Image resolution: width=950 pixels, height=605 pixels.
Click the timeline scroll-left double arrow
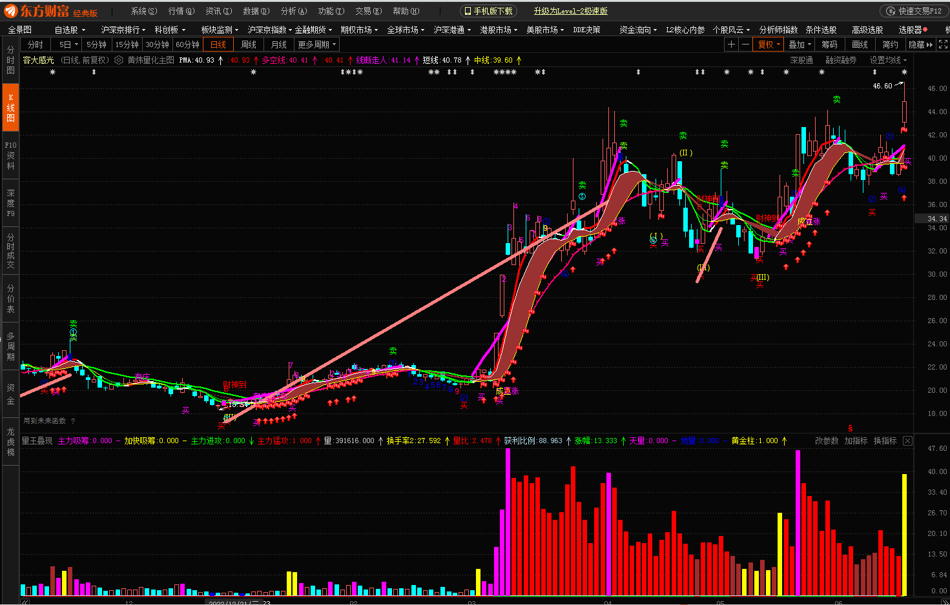(25, 602)
